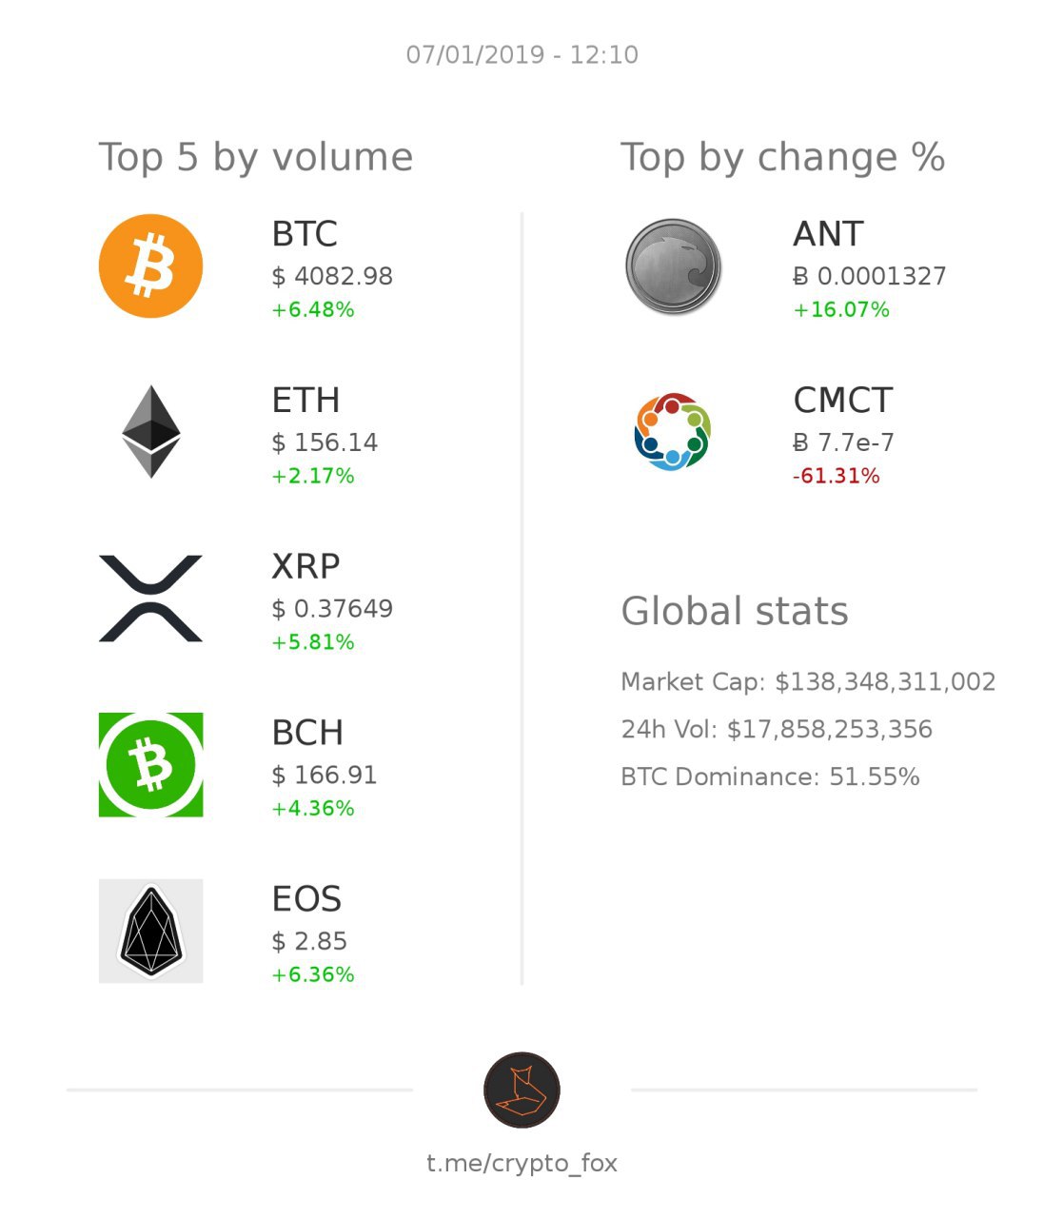Screen dimensions: 1044x1218
Task: Click the XRP cross-shaped logo
Action: coord(150,599)
